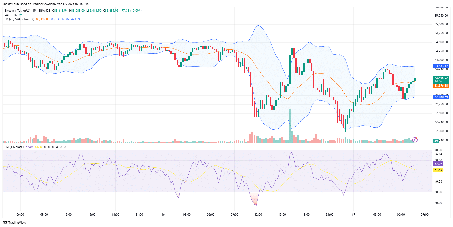Click the 82,750.00 price axis label
Viewport: 453px width, 227px height.
(x=441, y=104)
